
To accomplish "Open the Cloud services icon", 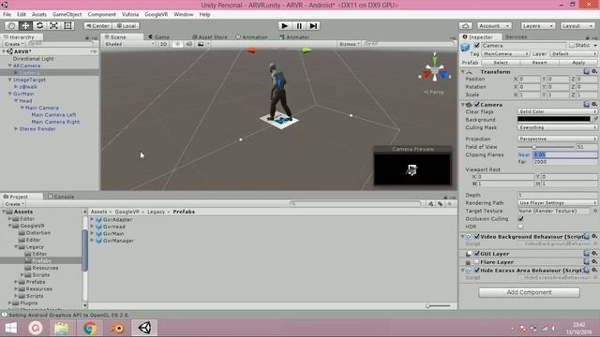I will (465, 25).
